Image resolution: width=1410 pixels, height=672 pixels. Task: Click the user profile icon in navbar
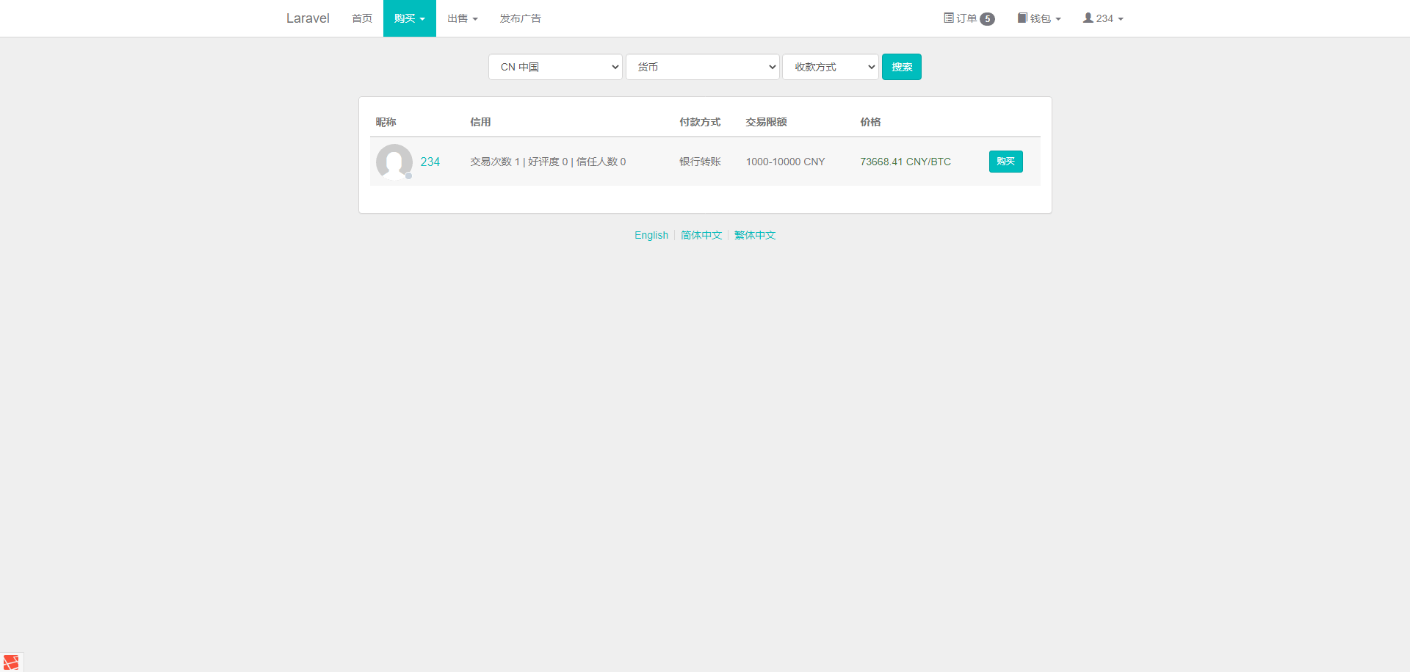click(x=1088, y=18)
